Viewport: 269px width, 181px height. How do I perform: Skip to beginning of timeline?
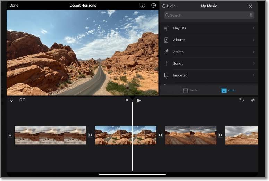126,100
